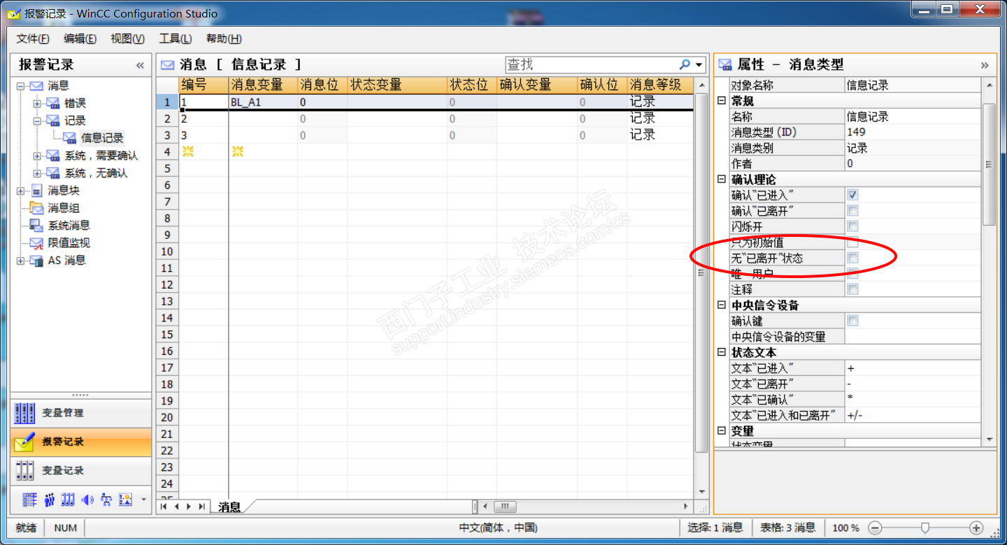Click the 查找 search field
Viewport: 1007px width, 545px height.
(592, 65)
